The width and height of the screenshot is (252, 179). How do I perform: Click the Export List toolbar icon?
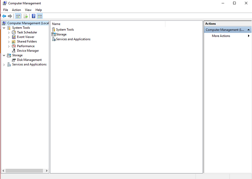(x=26, y=16)
